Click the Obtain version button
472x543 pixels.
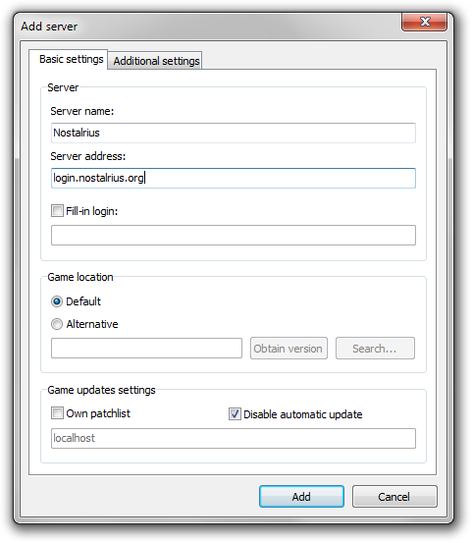[x=288, y=348]
